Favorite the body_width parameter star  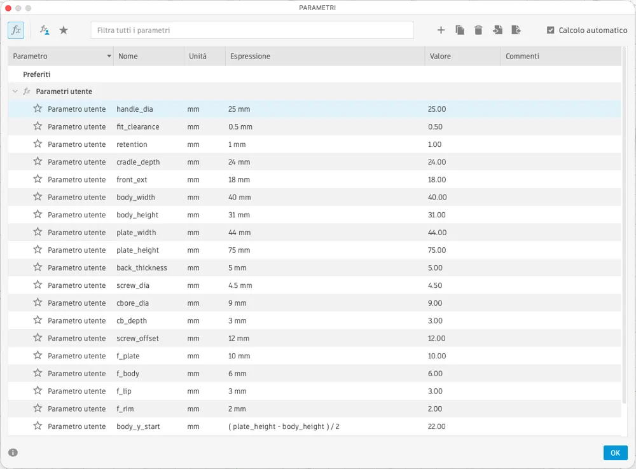38,196
